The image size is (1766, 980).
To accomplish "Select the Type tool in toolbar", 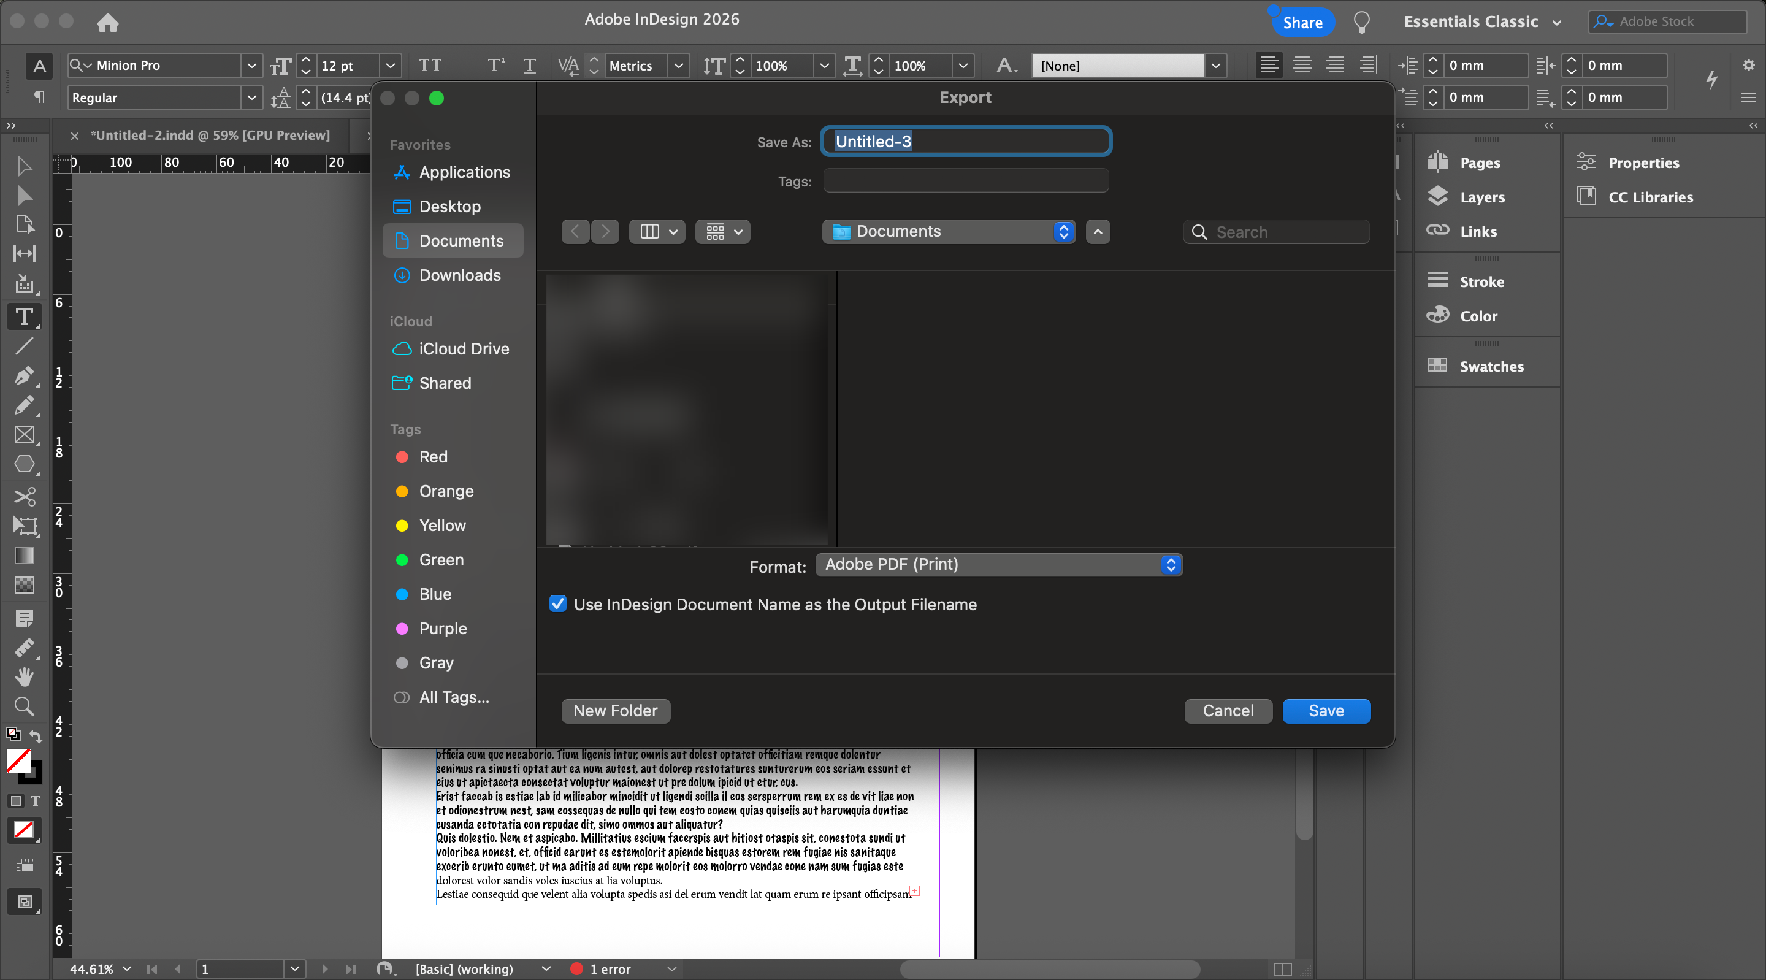I will click(24, 317).
